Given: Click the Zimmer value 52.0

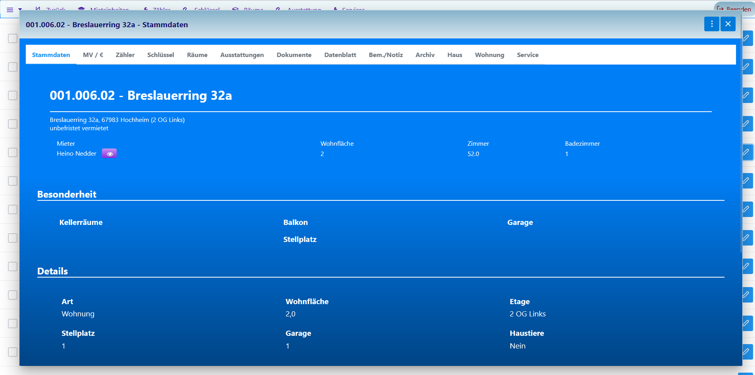Looking at the screenshot, I should pos(473,154).
